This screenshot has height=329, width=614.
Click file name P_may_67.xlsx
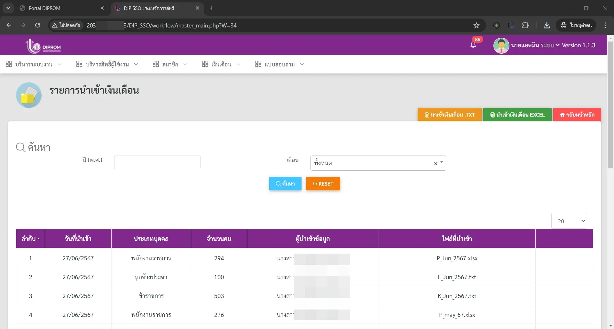click(457, 315)
